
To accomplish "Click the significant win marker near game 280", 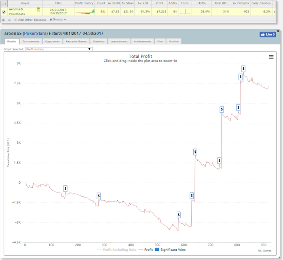I will point(99,196).
